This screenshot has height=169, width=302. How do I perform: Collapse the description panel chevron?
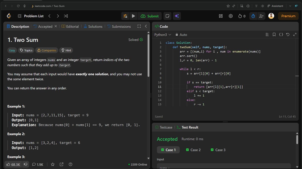146,26
